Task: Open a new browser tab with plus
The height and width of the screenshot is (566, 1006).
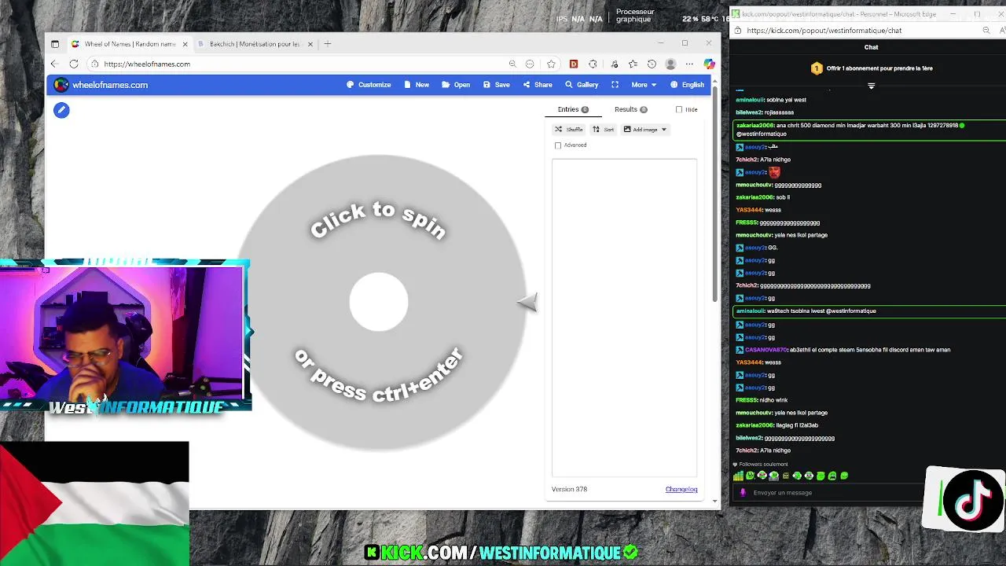Action: pos(329,44)
